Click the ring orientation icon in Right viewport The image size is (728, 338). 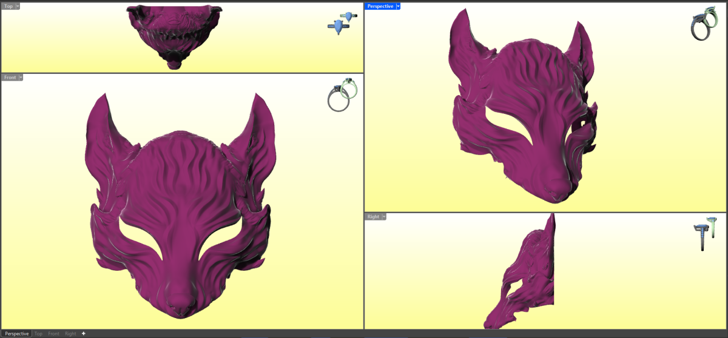(706, 234)
